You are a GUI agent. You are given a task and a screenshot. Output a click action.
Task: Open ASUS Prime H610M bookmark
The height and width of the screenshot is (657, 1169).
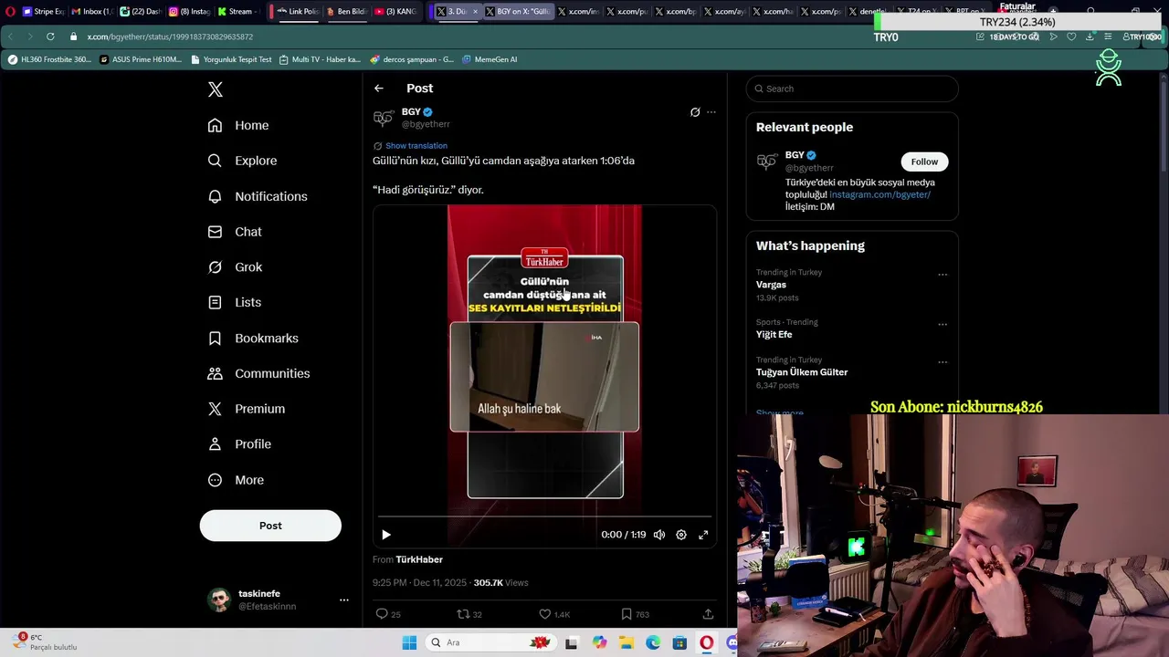(x=141, y=59)
